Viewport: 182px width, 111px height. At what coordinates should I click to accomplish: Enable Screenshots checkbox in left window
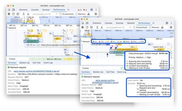(x=61, y=14)
